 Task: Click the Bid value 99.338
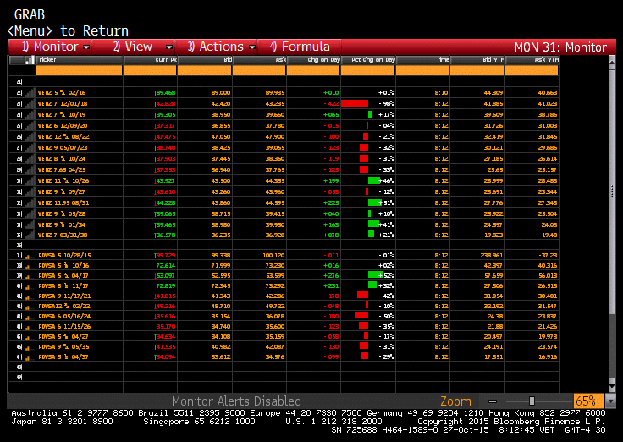click(221, 256)
